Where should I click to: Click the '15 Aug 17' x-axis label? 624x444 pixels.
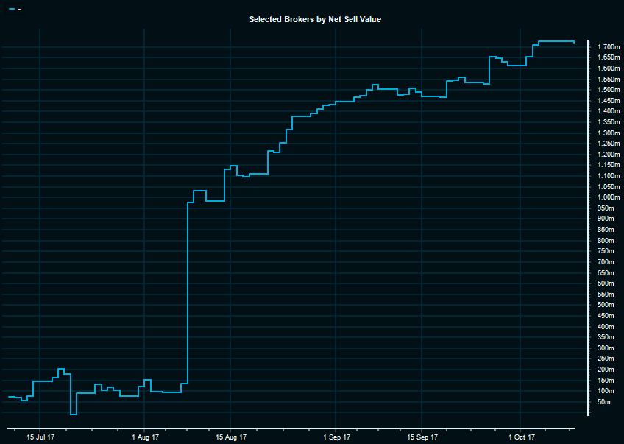click(230, 437)
